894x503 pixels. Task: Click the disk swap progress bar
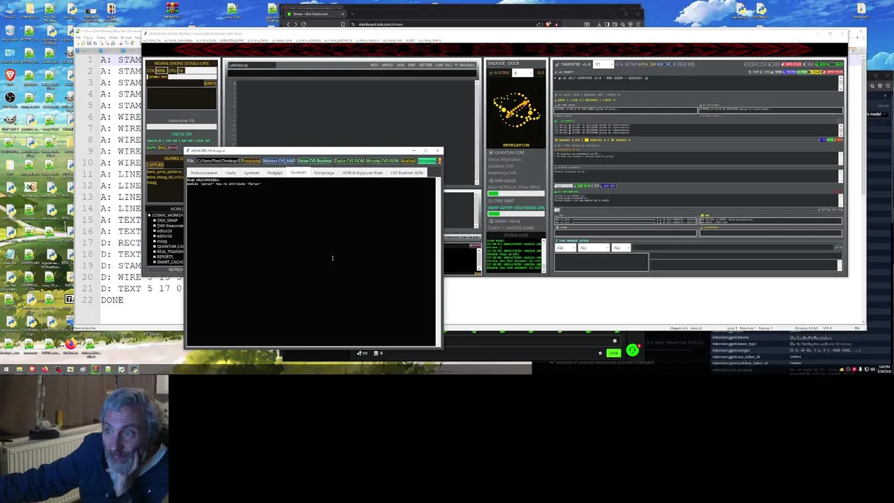click(x=516, y=214)
